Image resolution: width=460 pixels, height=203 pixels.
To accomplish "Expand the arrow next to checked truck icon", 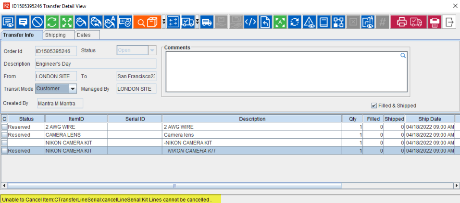I will coord(197,22).
